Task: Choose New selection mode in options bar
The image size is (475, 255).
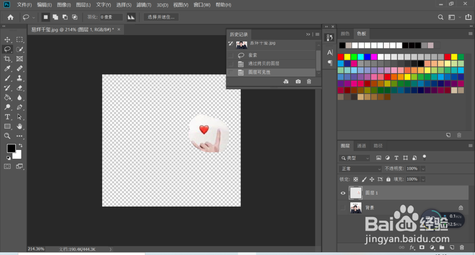Action: pyautogui.click(x=46, y=17)
